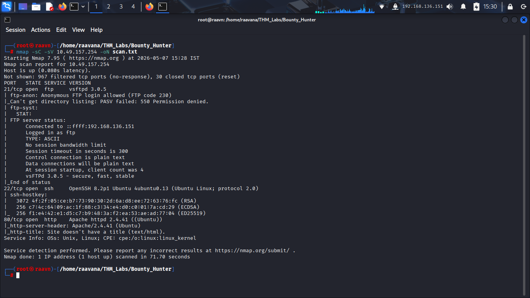Open the notifications bell
The image size is (530, 298).
pos(463,7)
